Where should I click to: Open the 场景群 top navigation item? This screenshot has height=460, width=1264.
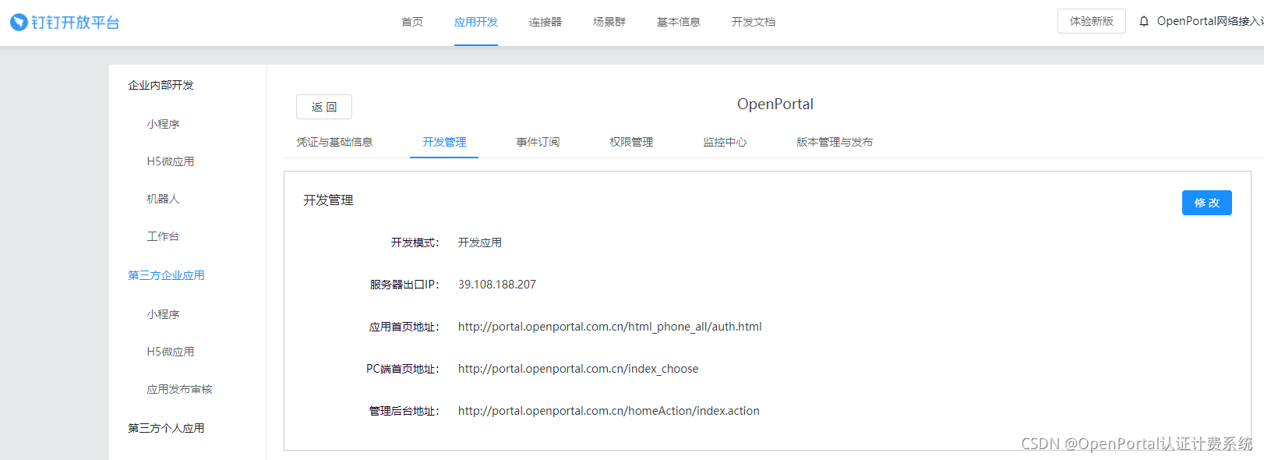tap(609, 22)
